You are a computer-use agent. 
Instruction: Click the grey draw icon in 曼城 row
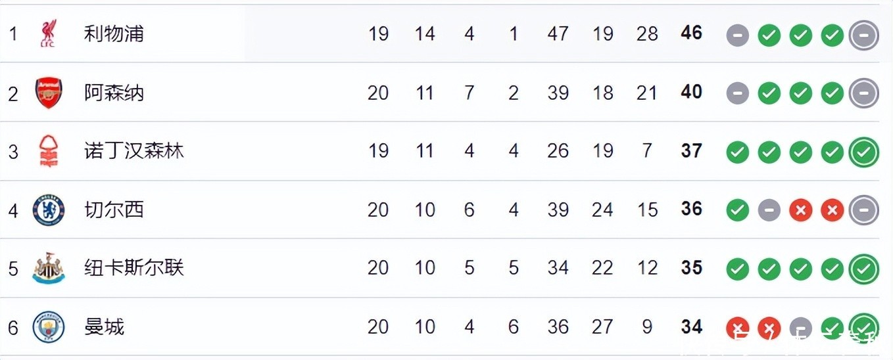coord(800,328)
